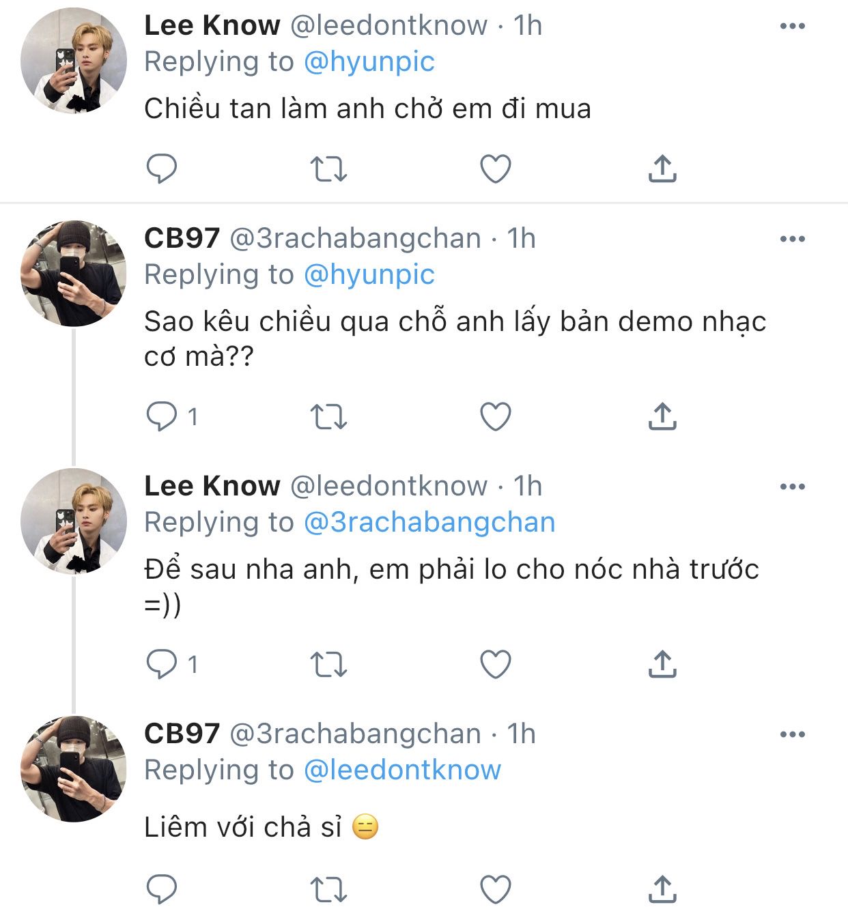Viewport: 848px width, 922px height.
Task: Reply to Lee Know's first tweet
Action: tap(162, 169)
